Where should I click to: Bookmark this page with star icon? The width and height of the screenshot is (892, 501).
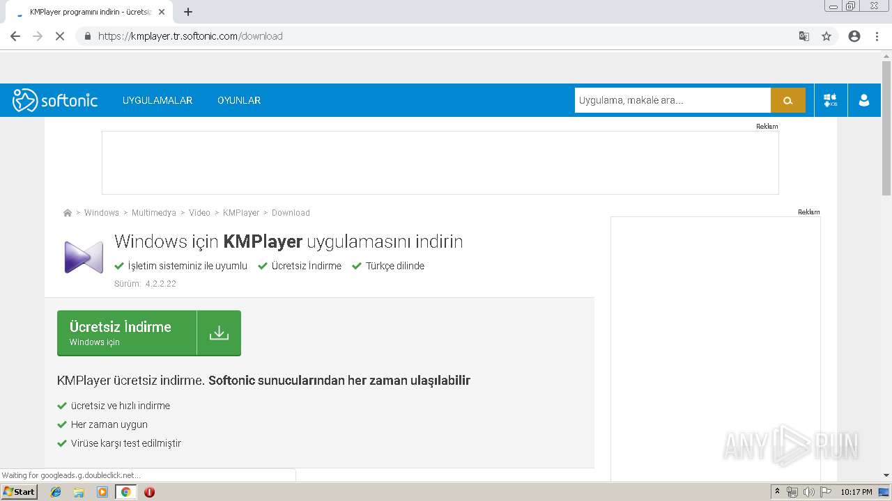(826, 36)
